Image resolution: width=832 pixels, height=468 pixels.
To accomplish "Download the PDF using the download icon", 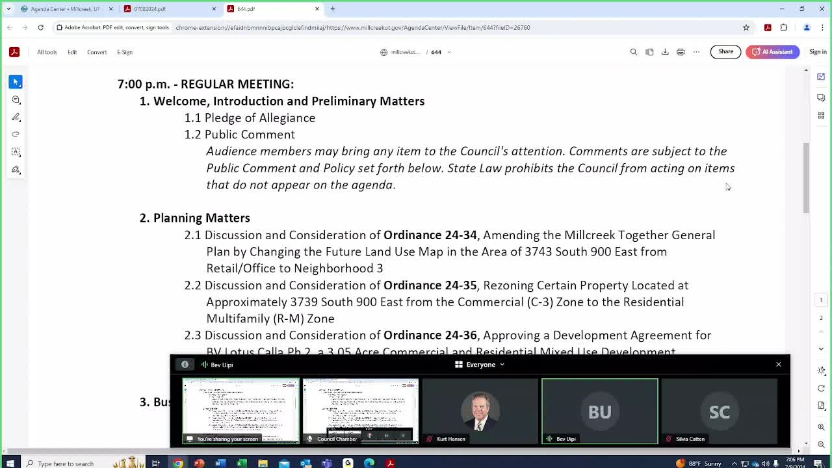I will pyautogui.click(x=665, y=52).
